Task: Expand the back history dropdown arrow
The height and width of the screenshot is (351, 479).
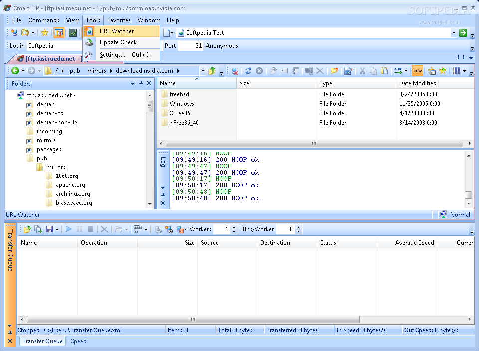Action: point(23,71)
